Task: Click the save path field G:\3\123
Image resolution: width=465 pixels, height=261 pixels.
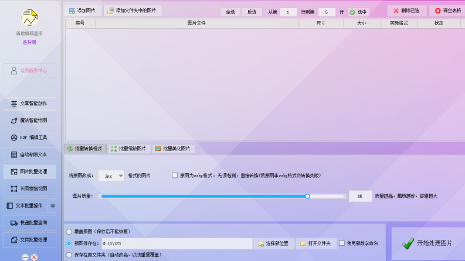Action: point(177,243)
